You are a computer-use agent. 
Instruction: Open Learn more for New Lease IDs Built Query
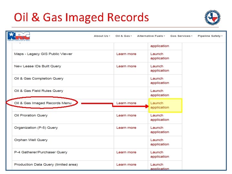[x=126, y=66]
